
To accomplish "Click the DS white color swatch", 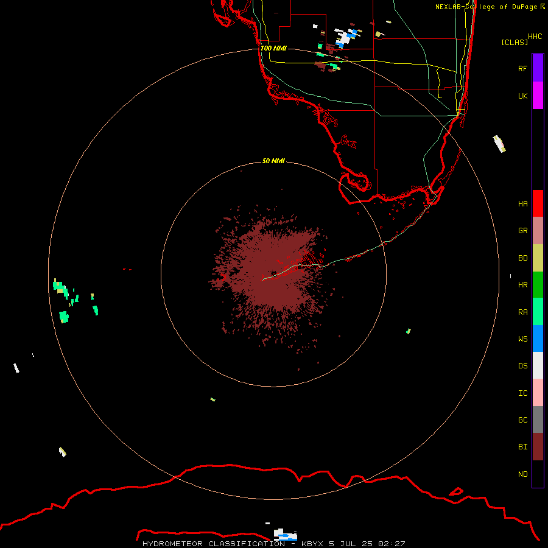I will click(538, 365).
